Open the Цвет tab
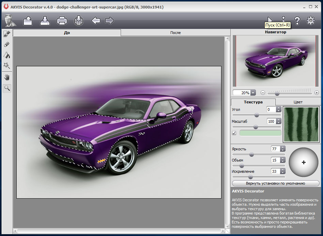Viewport: 323px width, 236px height. coord(298,102)
